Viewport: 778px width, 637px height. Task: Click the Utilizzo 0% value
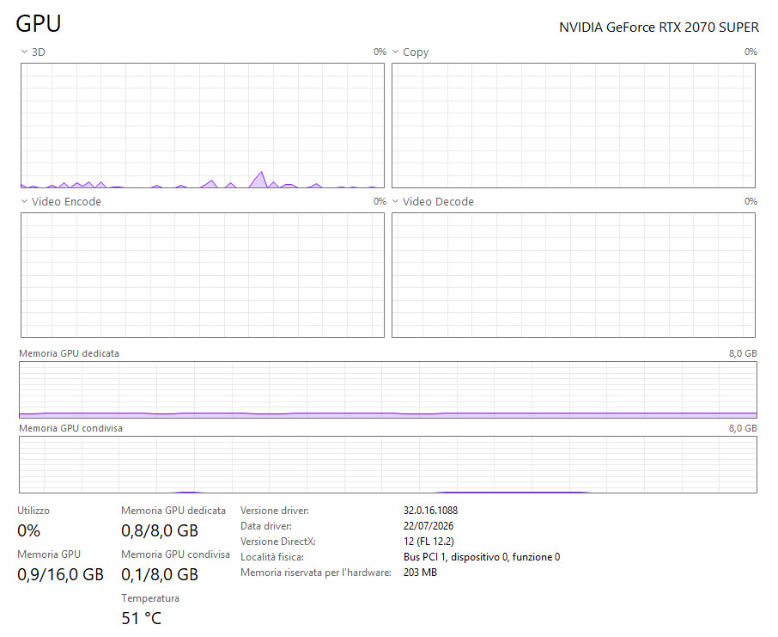coord(29,530)
